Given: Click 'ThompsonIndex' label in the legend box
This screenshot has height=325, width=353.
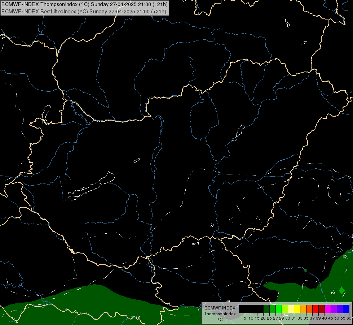Looking at the screenshot, I should click(x=220, y=314).
